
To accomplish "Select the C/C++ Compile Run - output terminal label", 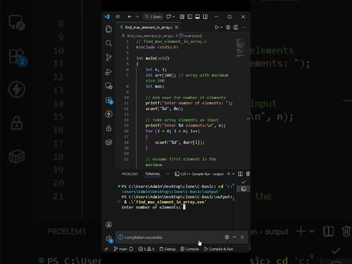I will [199, 174].
